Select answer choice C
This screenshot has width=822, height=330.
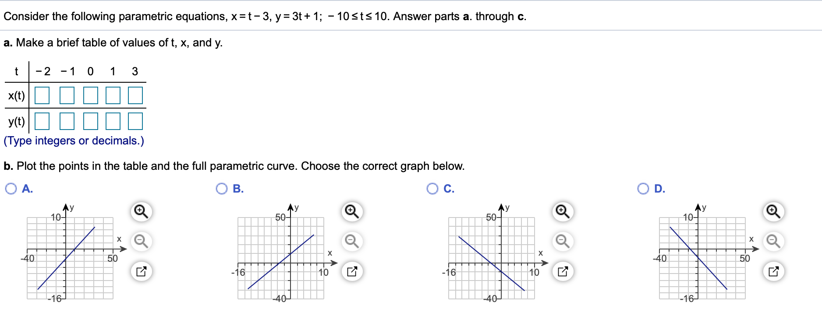click(x=432, y=189)
